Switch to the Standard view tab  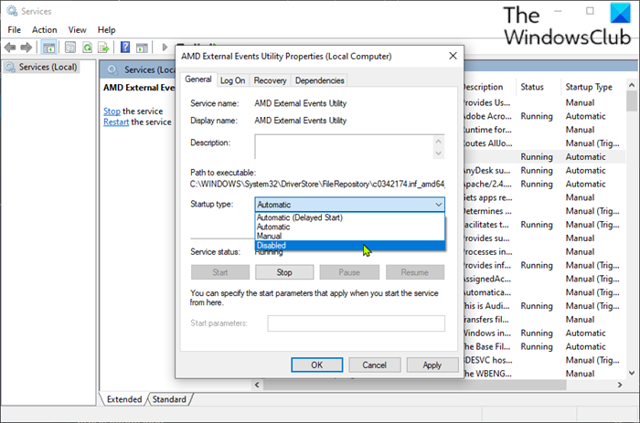pyautogui.click(x=169, y=399)
